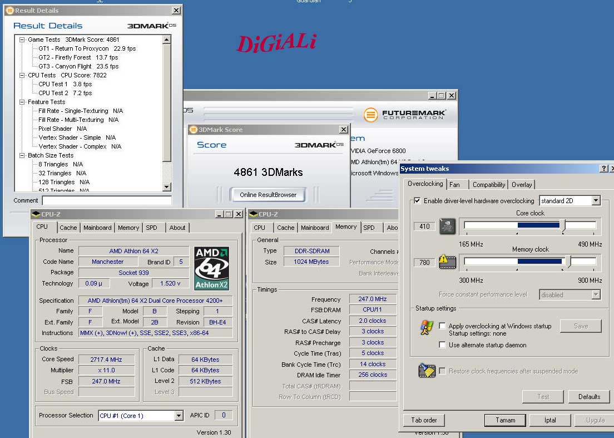614x438 pixels.
Task: Click the restore clock frequencies broom icon
Action: (427, 371)
